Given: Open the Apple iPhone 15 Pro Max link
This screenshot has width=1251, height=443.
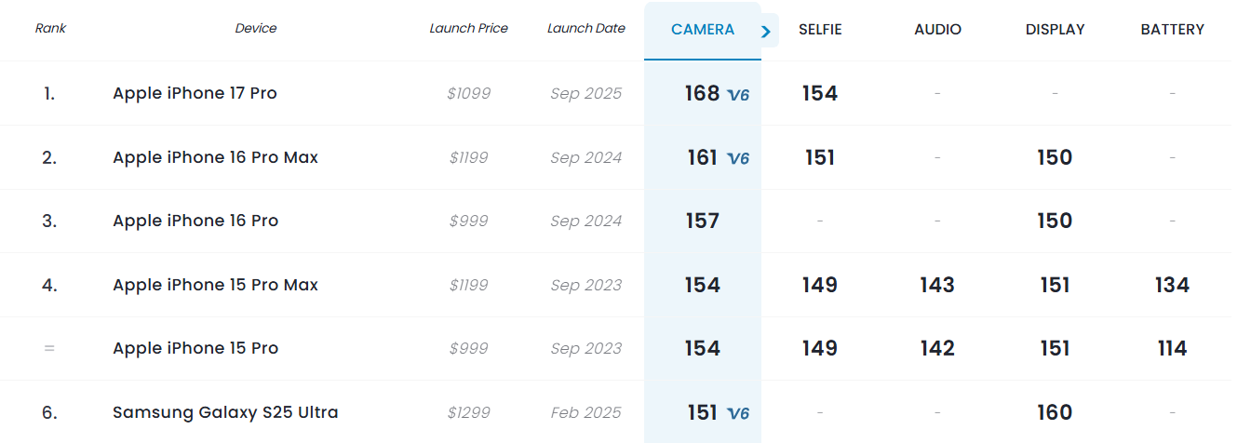Looking at the screenshot, I should 215,285.
